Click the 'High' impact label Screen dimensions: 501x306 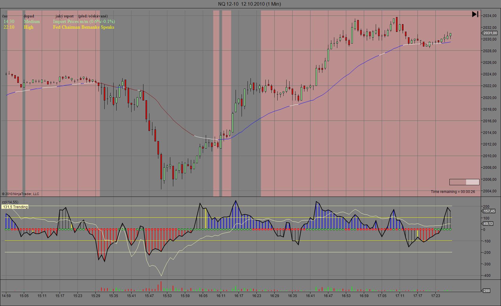coord(29,27)
